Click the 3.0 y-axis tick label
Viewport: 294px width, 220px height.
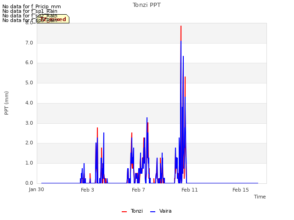pos(29,123)
